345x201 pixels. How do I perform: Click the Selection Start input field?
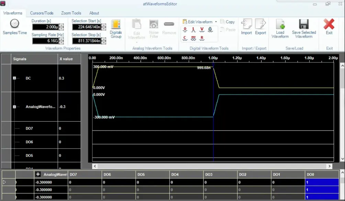87,27
